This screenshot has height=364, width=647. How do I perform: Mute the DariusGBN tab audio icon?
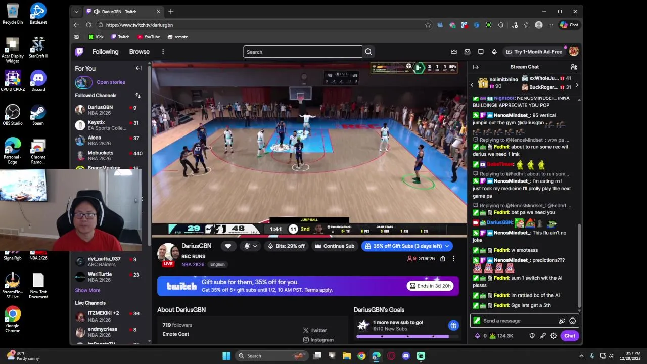96,11
